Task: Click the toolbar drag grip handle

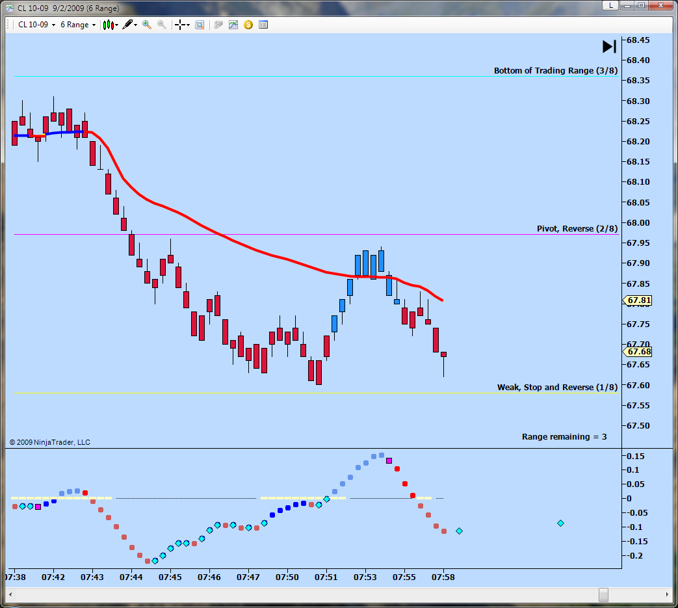Action: point(8,25)
